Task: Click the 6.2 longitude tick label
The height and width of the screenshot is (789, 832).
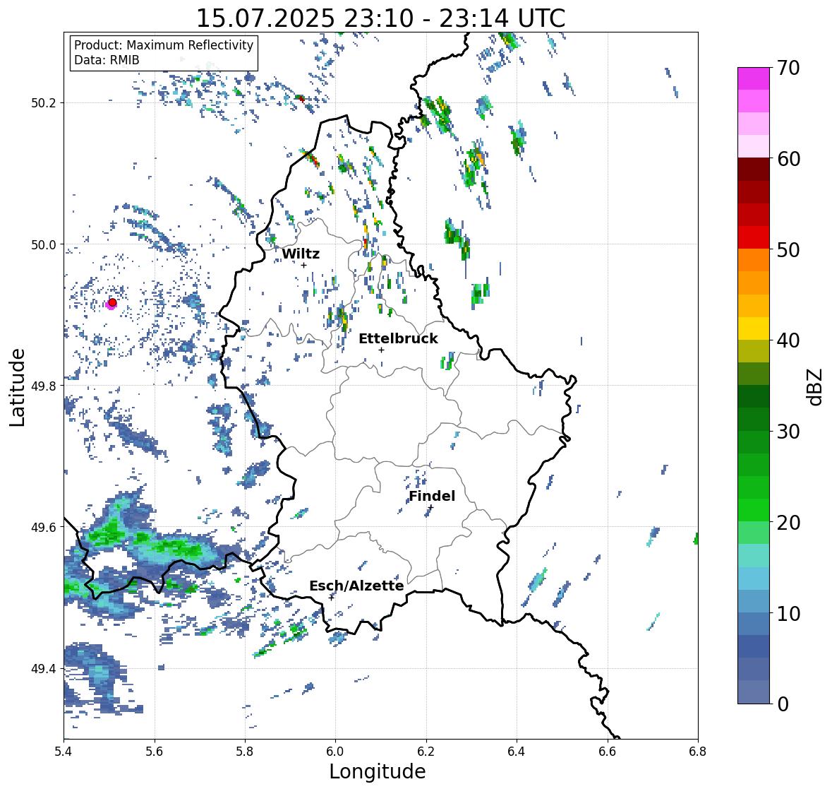Action: click(426, 751)
